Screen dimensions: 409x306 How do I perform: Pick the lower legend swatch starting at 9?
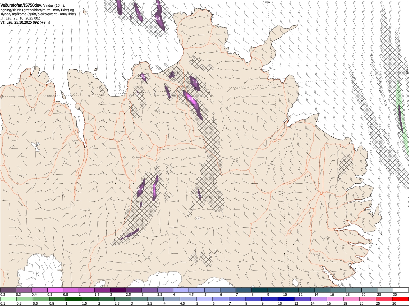tap(270, 299)
